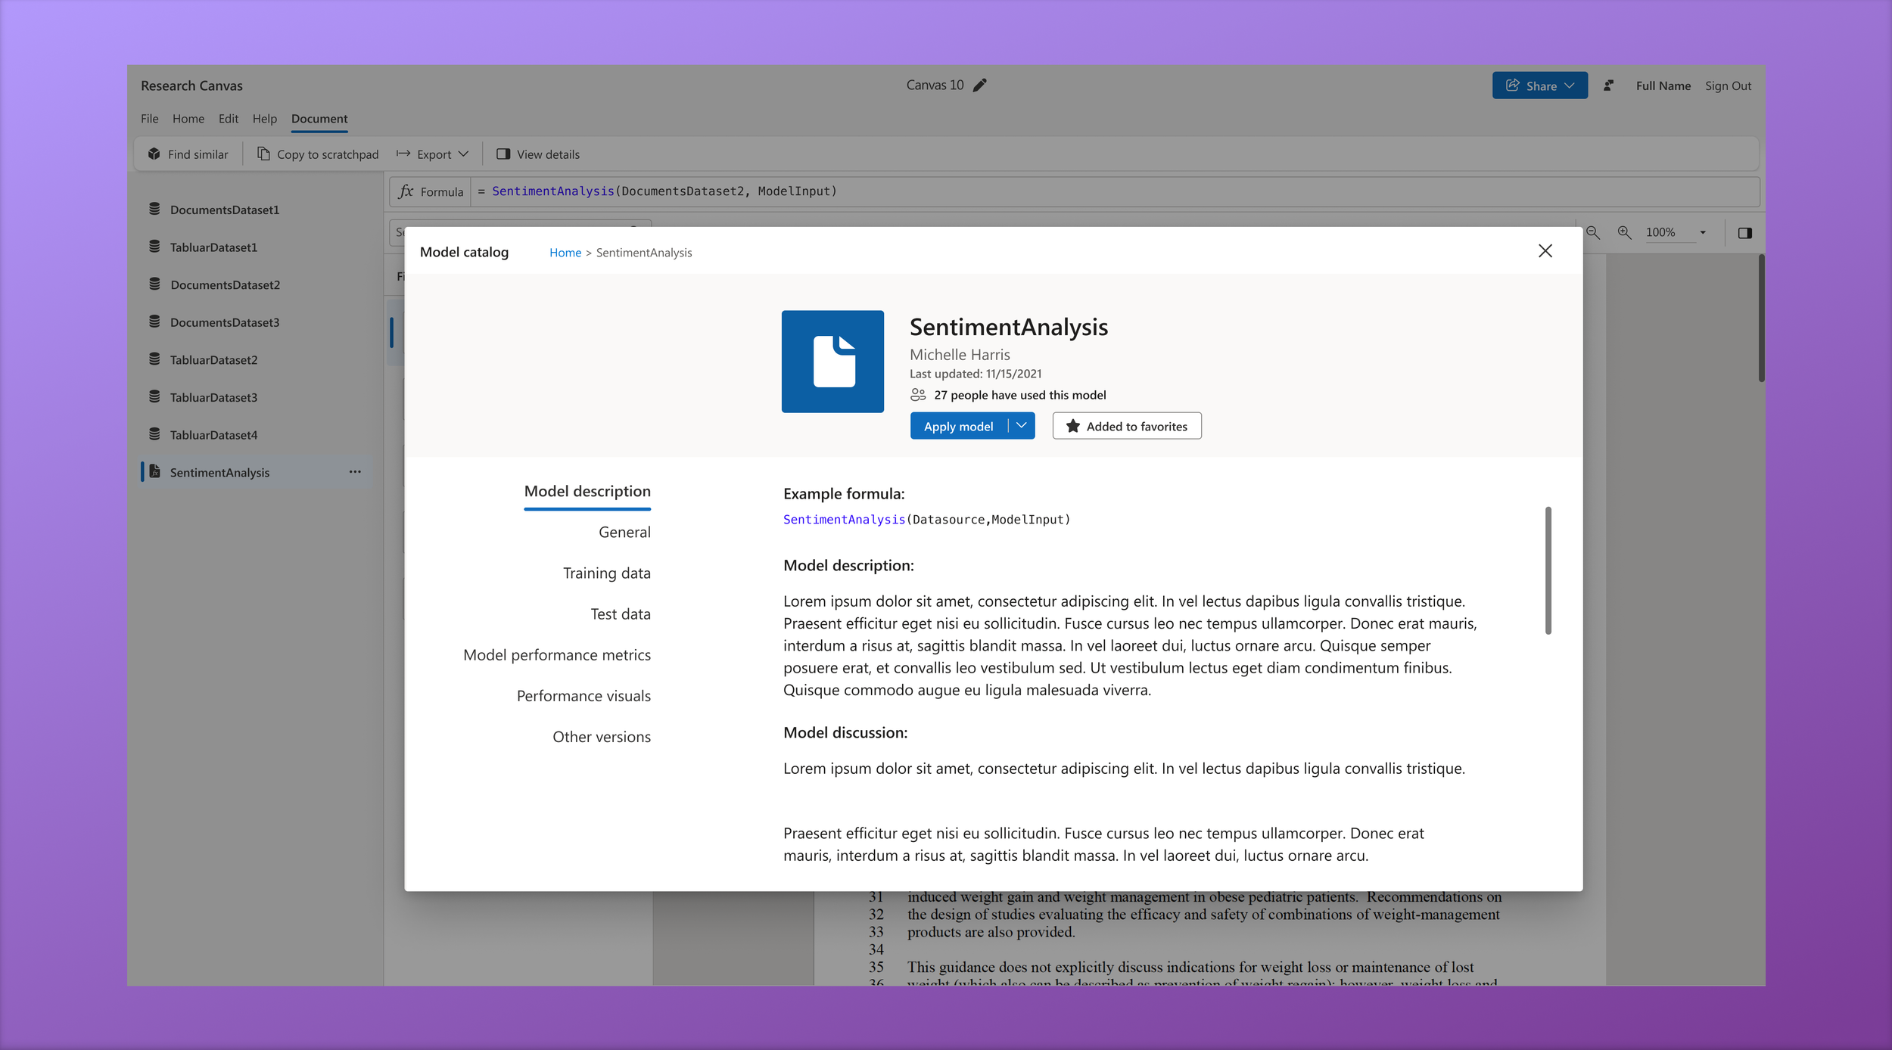The height and width of the screenshot is (1050, 1892).
Task: Click the pencil icon next to Canvas 10
Action: [x=979, y=85]
